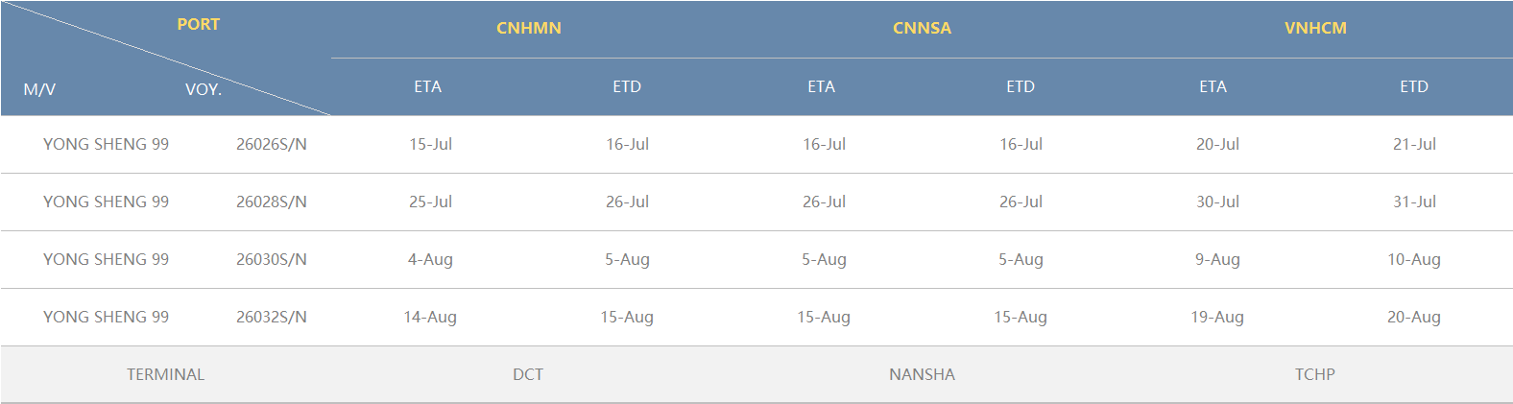Image resolution: width=1513 pixels, height=404 pixels.
Task: Click the NANSHA terminal cell
Action: pos(922,374)
